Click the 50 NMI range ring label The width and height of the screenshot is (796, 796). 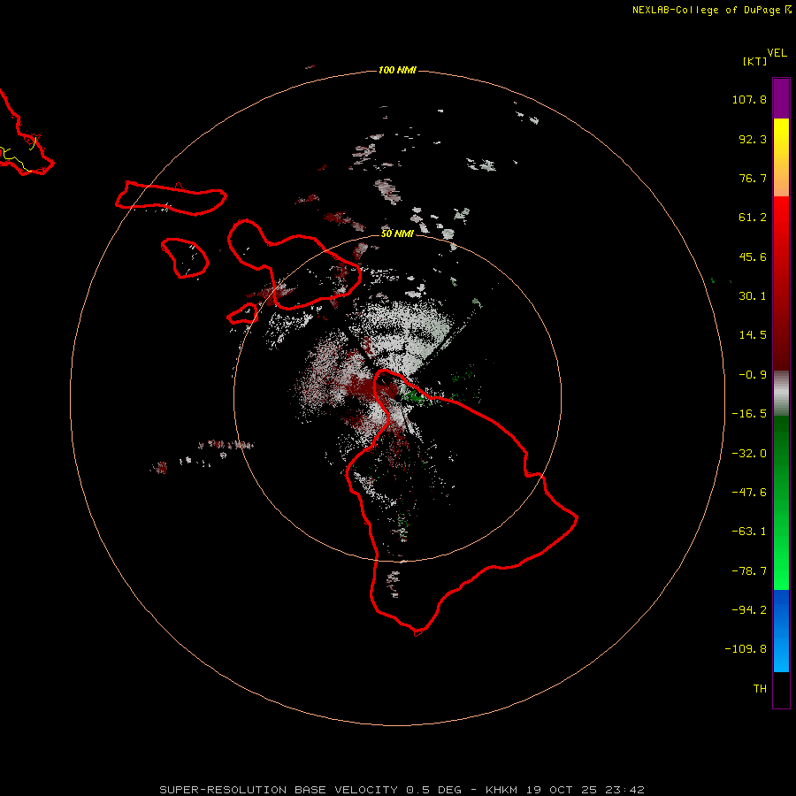(397, 233)
